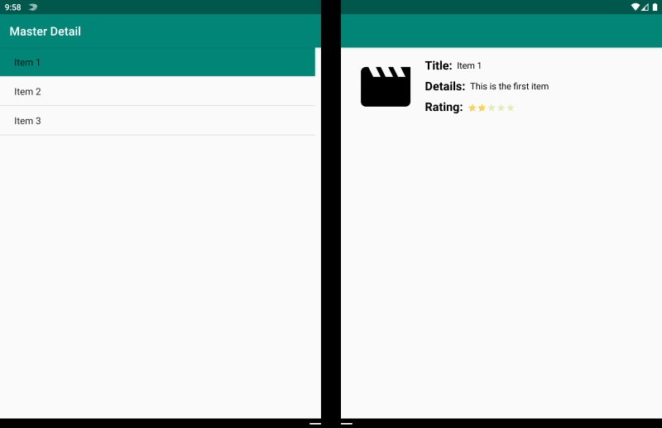The image size is (662, 428).
Task: Tap the left screen navigation handle
Action: tap(314, 423)
